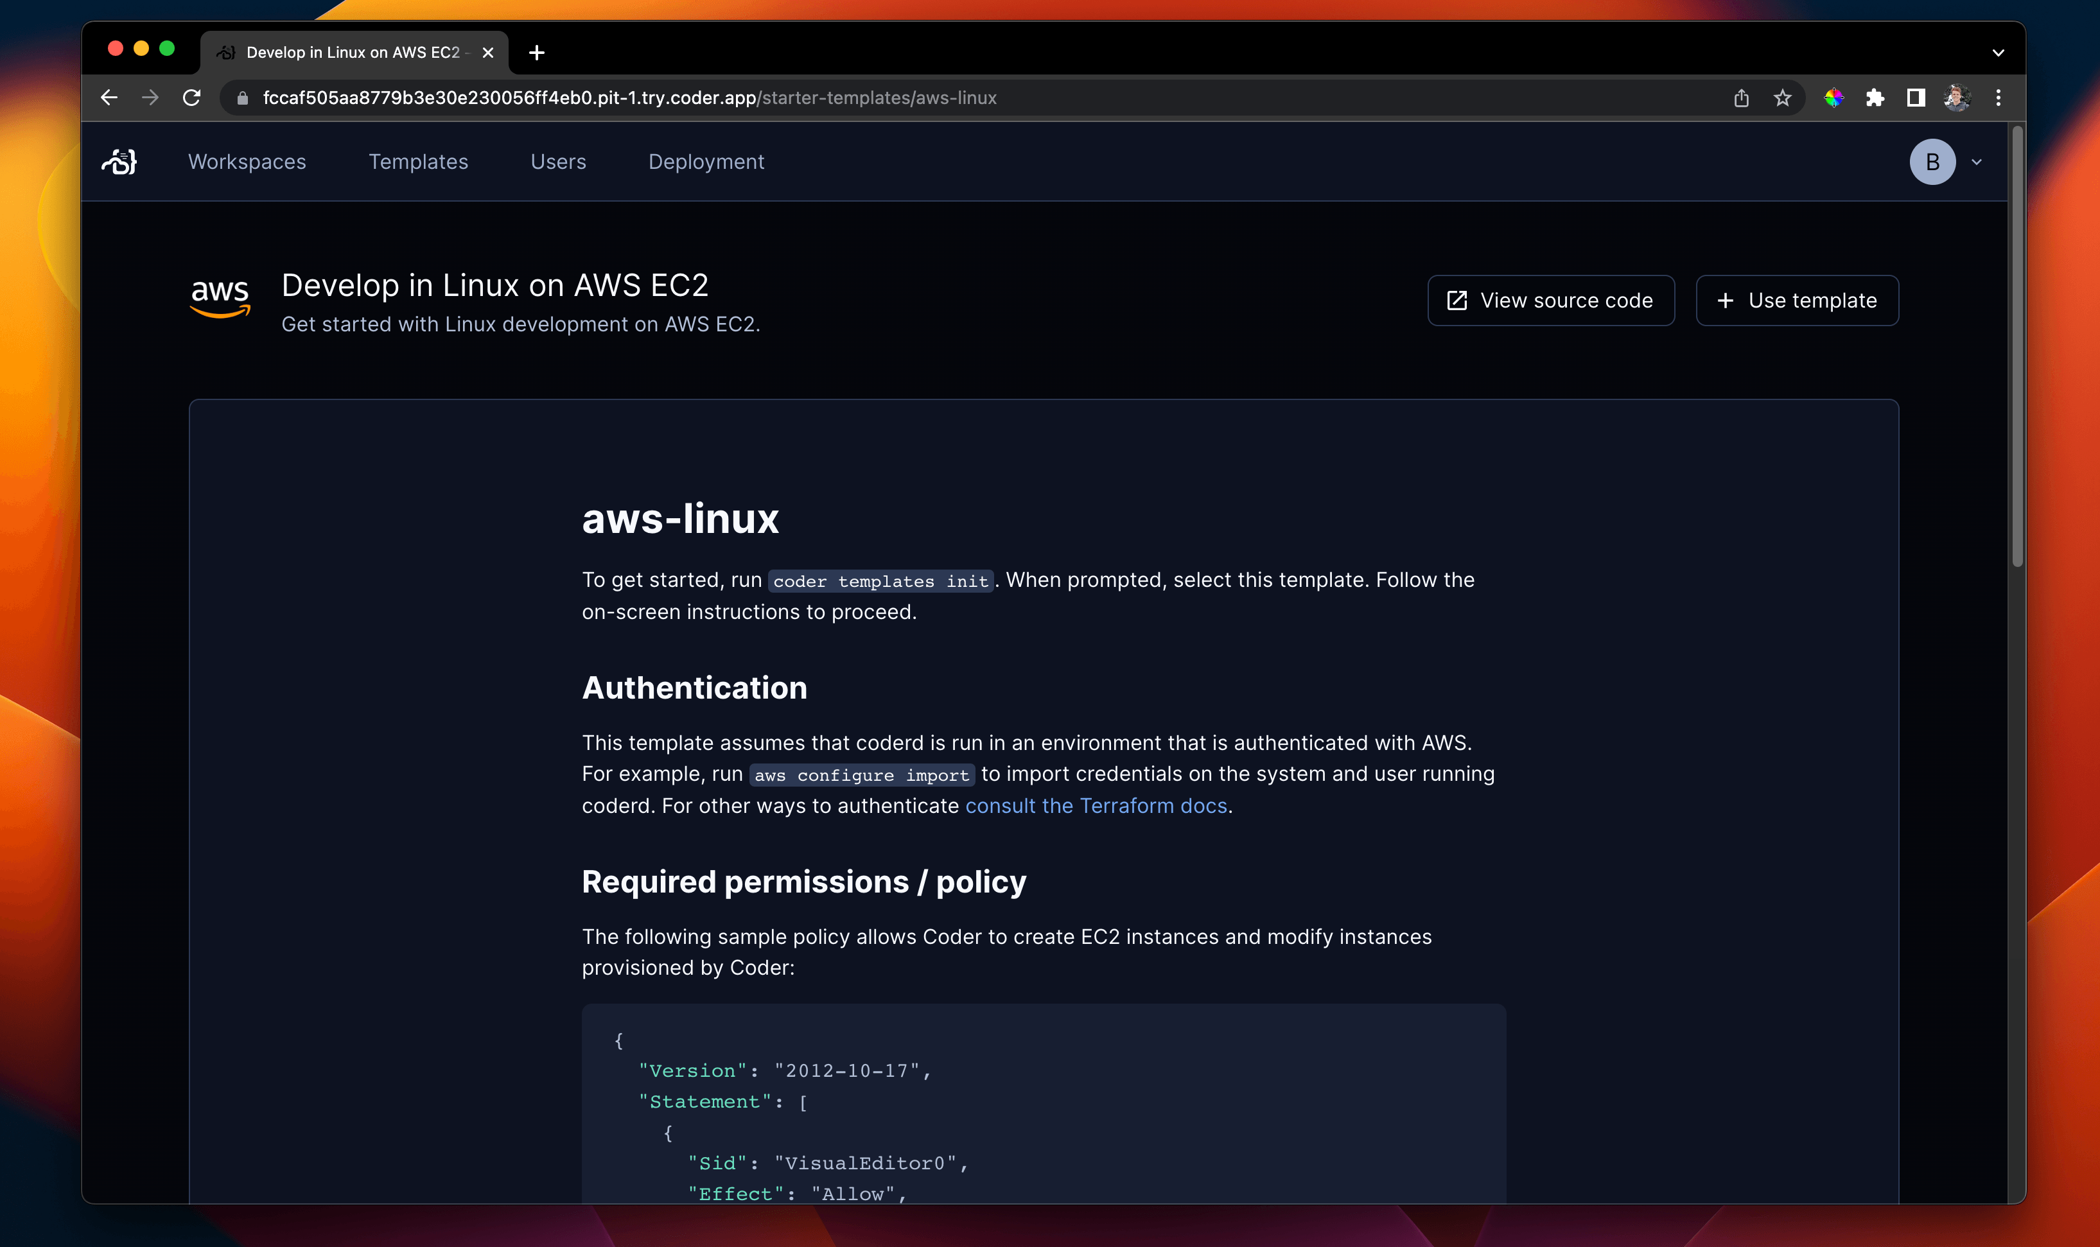
Task: Click the Use template button
Action: pos(1798,300)
